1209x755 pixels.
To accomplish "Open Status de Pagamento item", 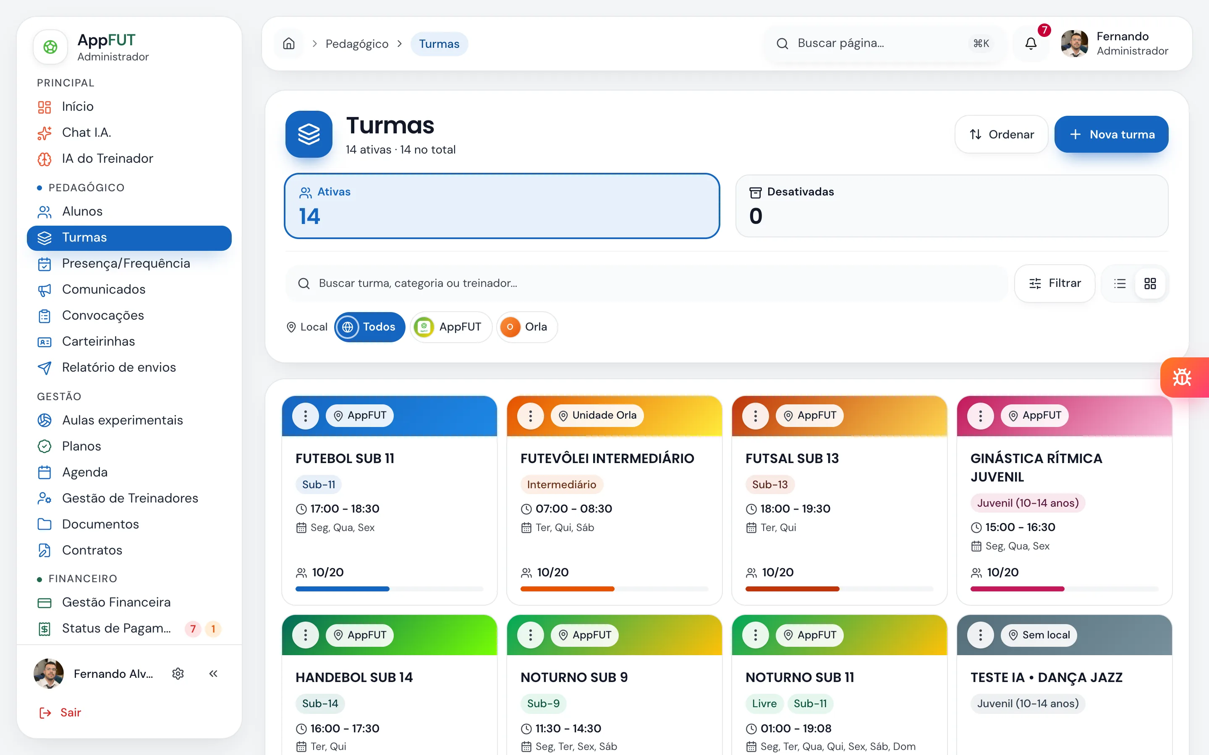I will (129, 628).
